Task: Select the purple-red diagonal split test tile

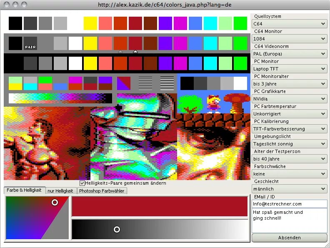Action: tap(123, 83)
